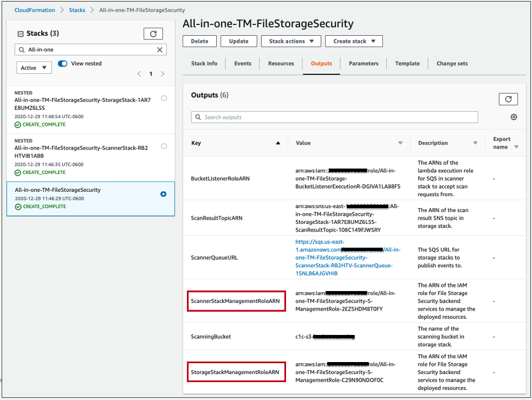
Task: Click the BucketListenerRoleARN ARN value
Action: 348,179
